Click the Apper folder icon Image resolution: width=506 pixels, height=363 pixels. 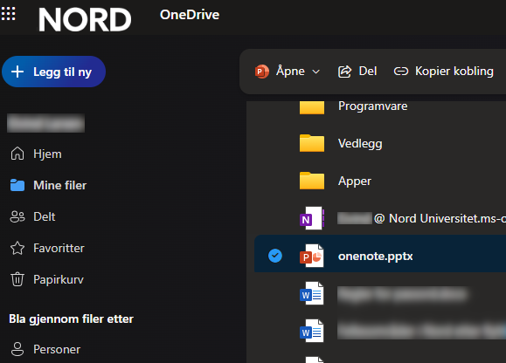tap(312, 181)
